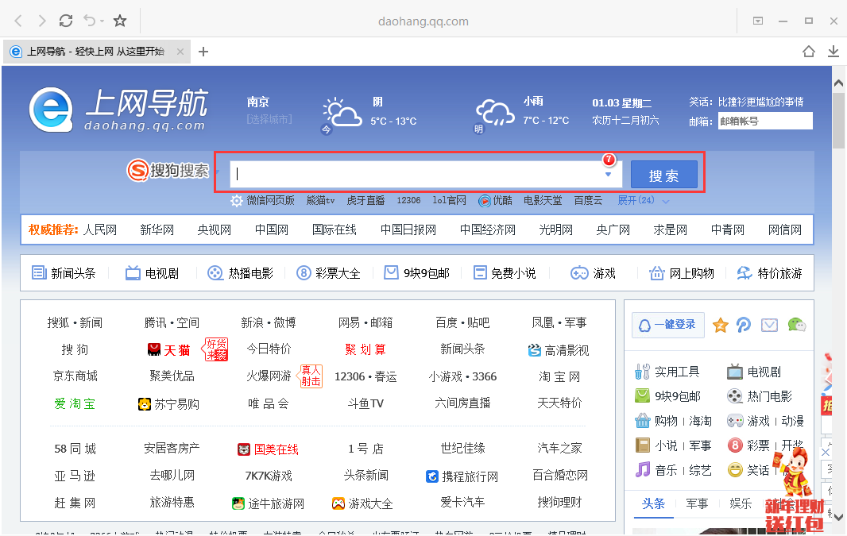Switch to the 军事 news tab

click(x=697, y=503)
